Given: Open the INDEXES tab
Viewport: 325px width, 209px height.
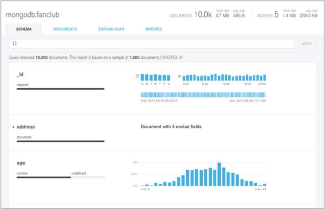Looking at the screenshot, I should click(154, 29).
